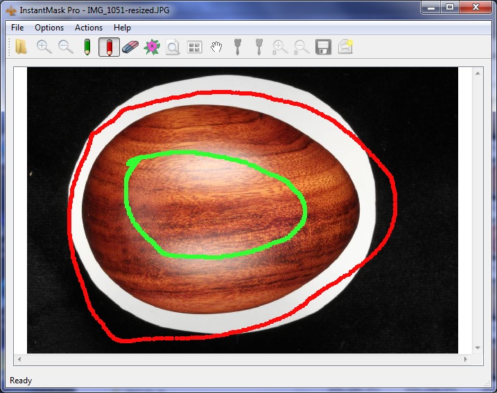Select the zoom out magnifier tool
The height and width of the screenshot is (393, 497).
click(65, 47)
